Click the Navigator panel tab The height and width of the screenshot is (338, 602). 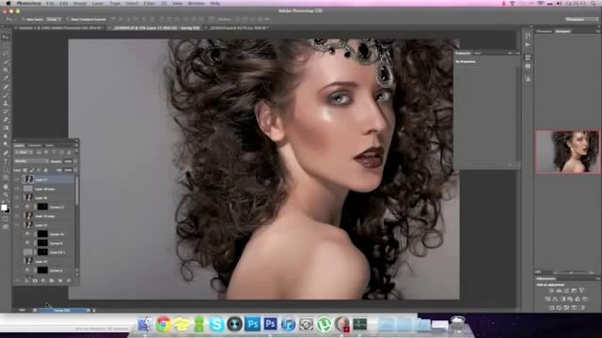coord(562,31)
